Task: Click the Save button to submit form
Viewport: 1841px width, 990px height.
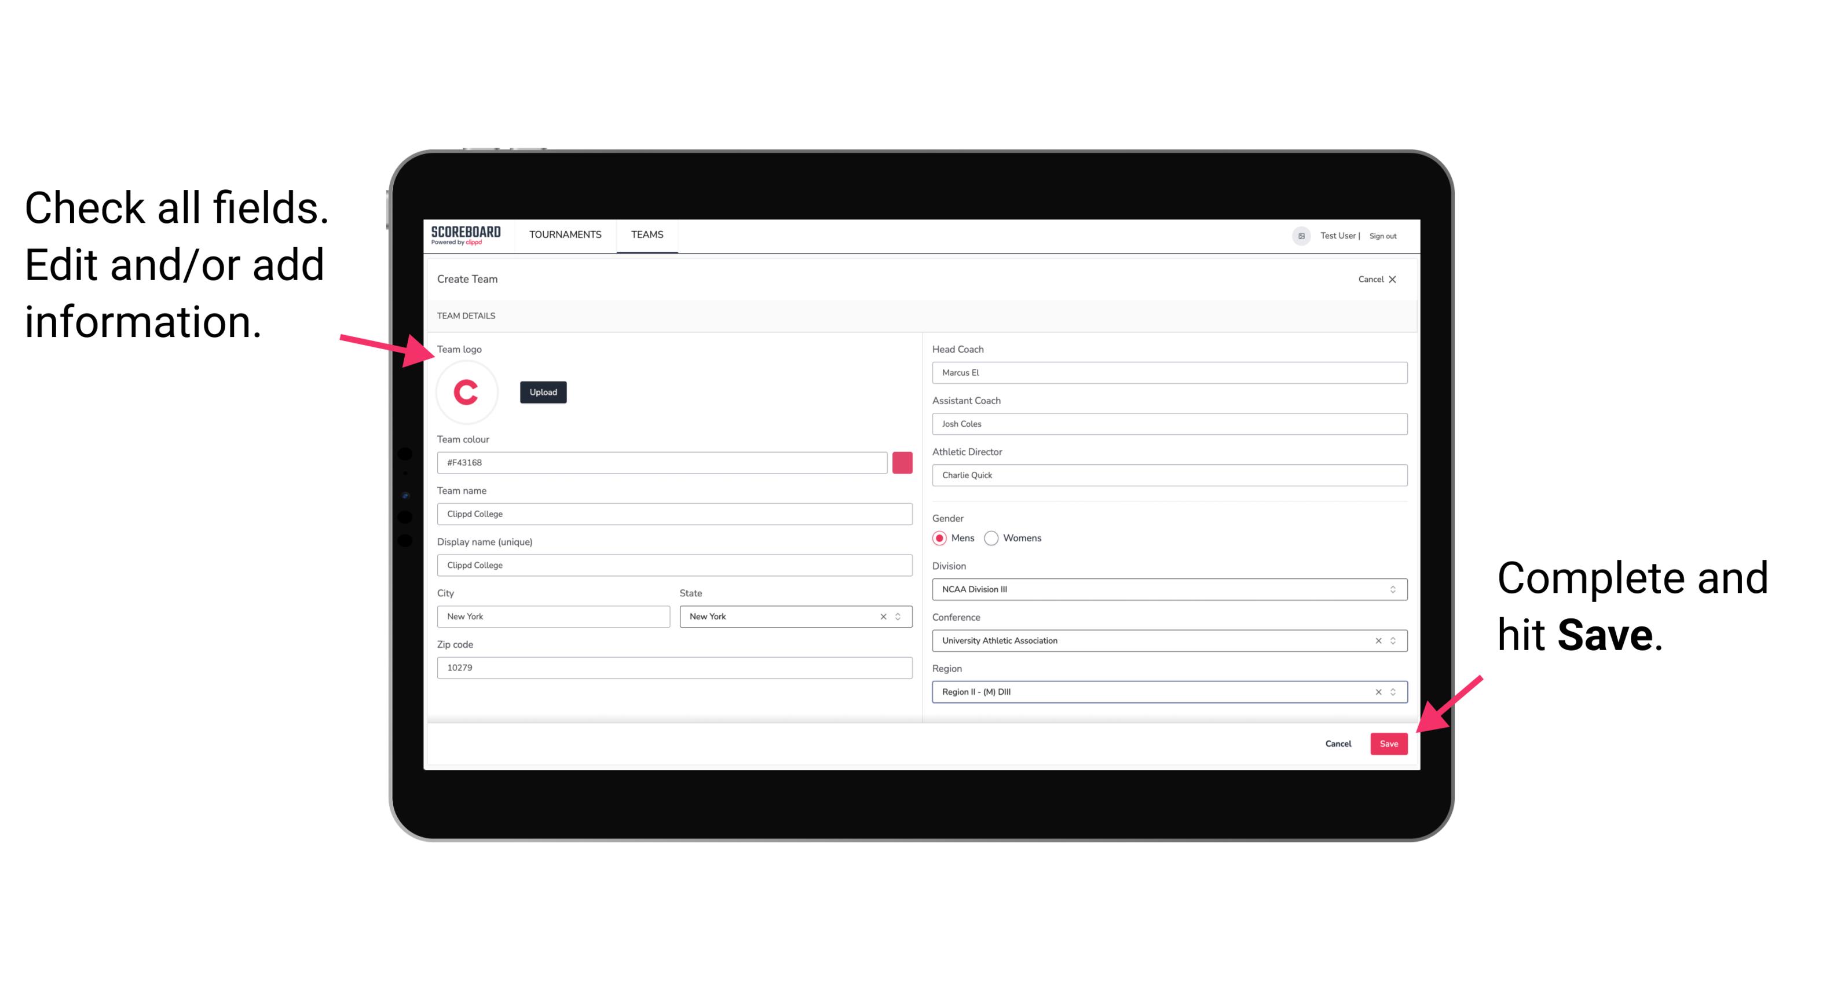Action: click(1389, 742)
